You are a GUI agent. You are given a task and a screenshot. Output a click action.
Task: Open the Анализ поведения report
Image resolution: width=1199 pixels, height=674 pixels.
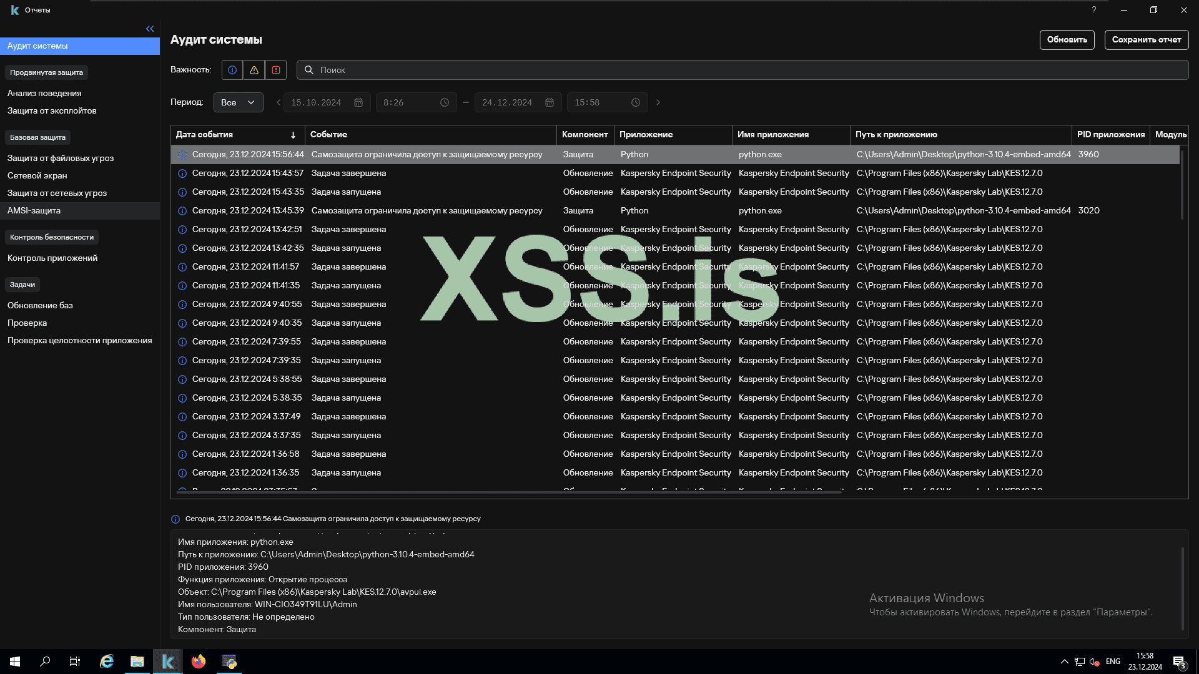[44, 93]
